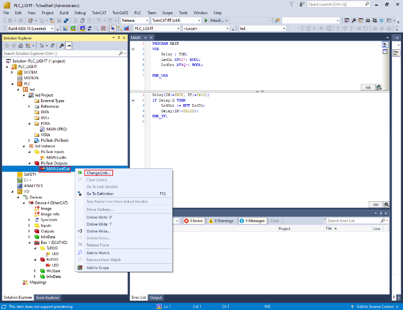Click the green Attach play icon
403x310 pixels.
pos(206,20)
